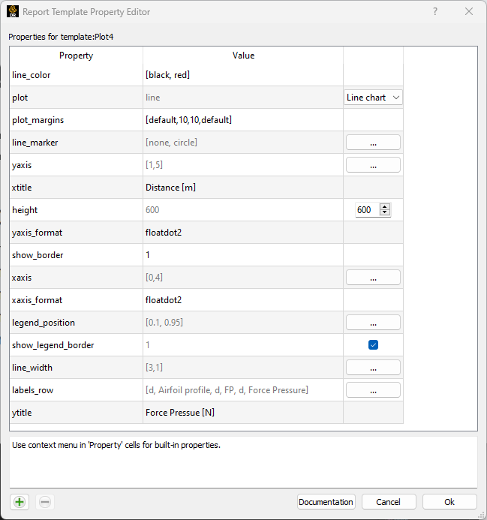Open the line_marker ellipsis editor button
This screenshot has height=520, width=487.
(x=373, y=143)
